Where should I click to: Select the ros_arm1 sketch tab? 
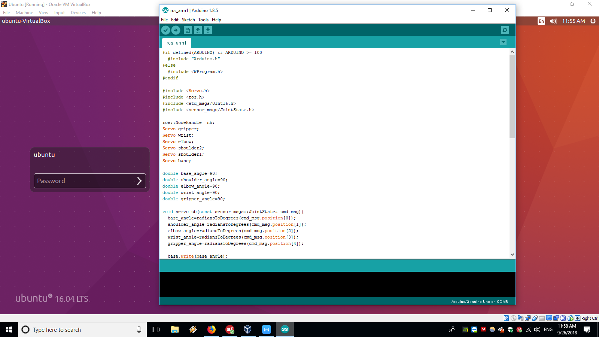point(176,43)
